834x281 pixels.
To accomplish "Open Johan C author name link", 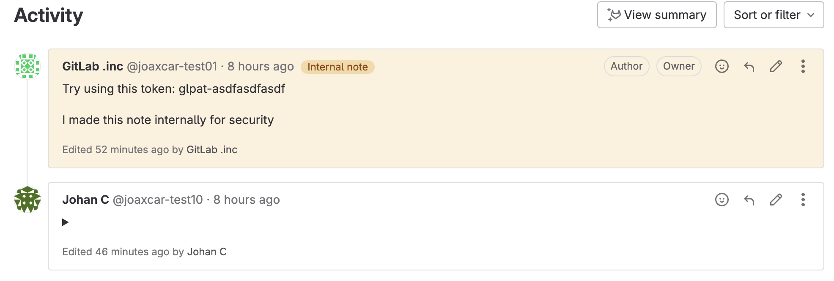I will pyautogui.click(x=85, y=200).
